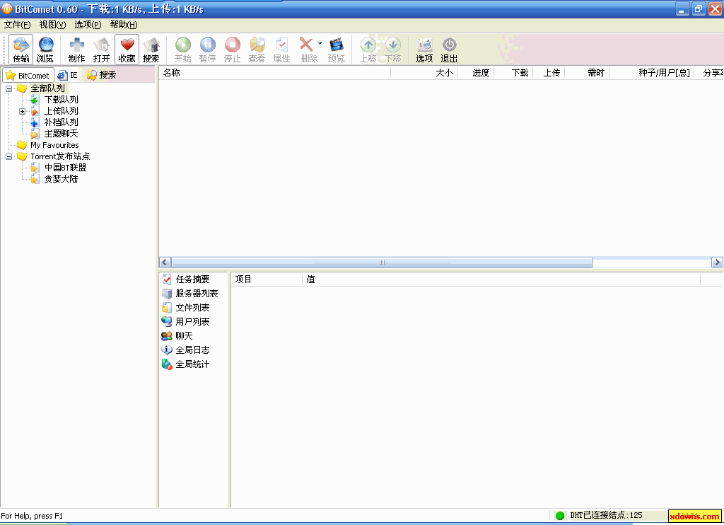Click the 搜索 search toolbar icon
The image size is (724, 525).
[x=151, y=50]
